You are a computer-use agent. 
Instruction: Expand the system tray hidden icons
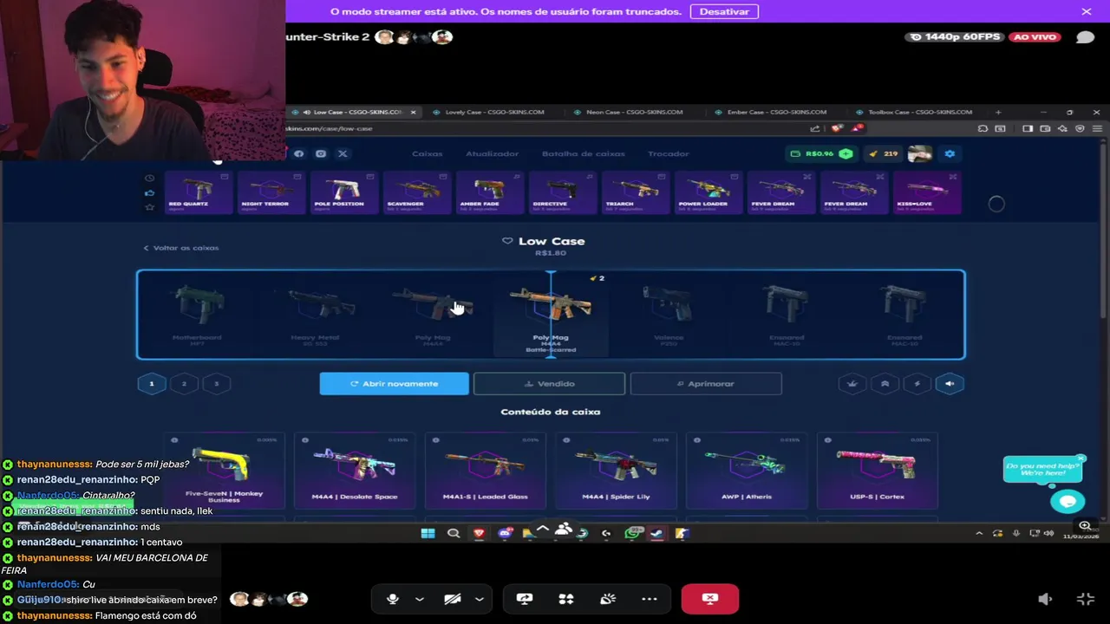tap(979, 533)
